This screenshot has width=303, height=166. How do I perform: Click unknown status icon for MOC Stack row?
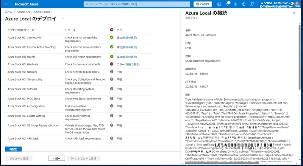[112, 98]
